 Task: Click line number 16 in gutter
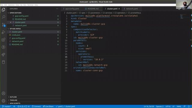tap(66, 57)
